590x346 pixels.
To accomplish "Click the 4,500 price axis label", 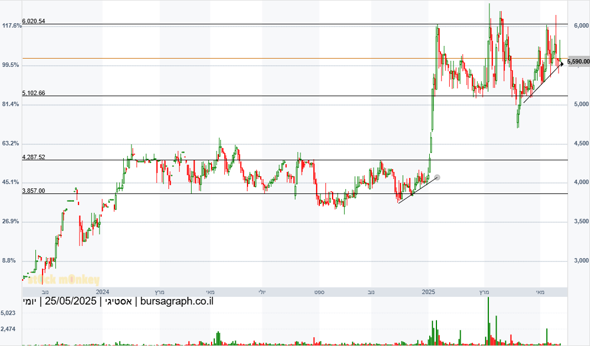I will click(581, 144).
